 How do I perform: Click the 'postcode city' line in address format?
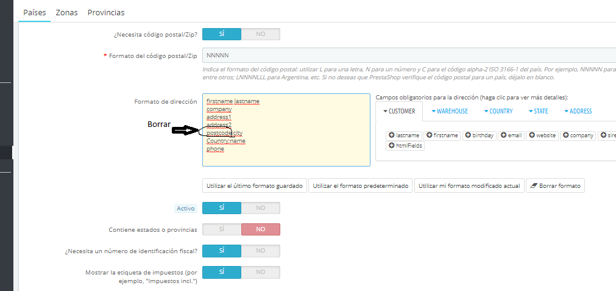tap(224, 133)
